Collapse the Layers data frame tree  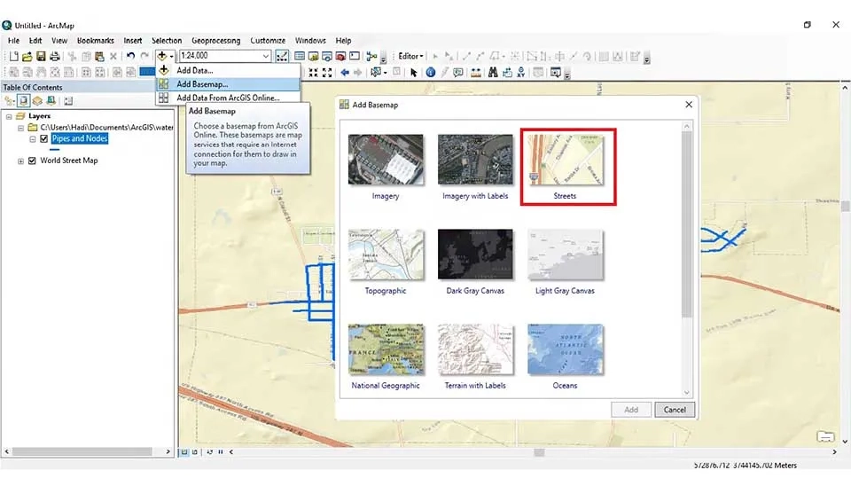tap(10, 116)
